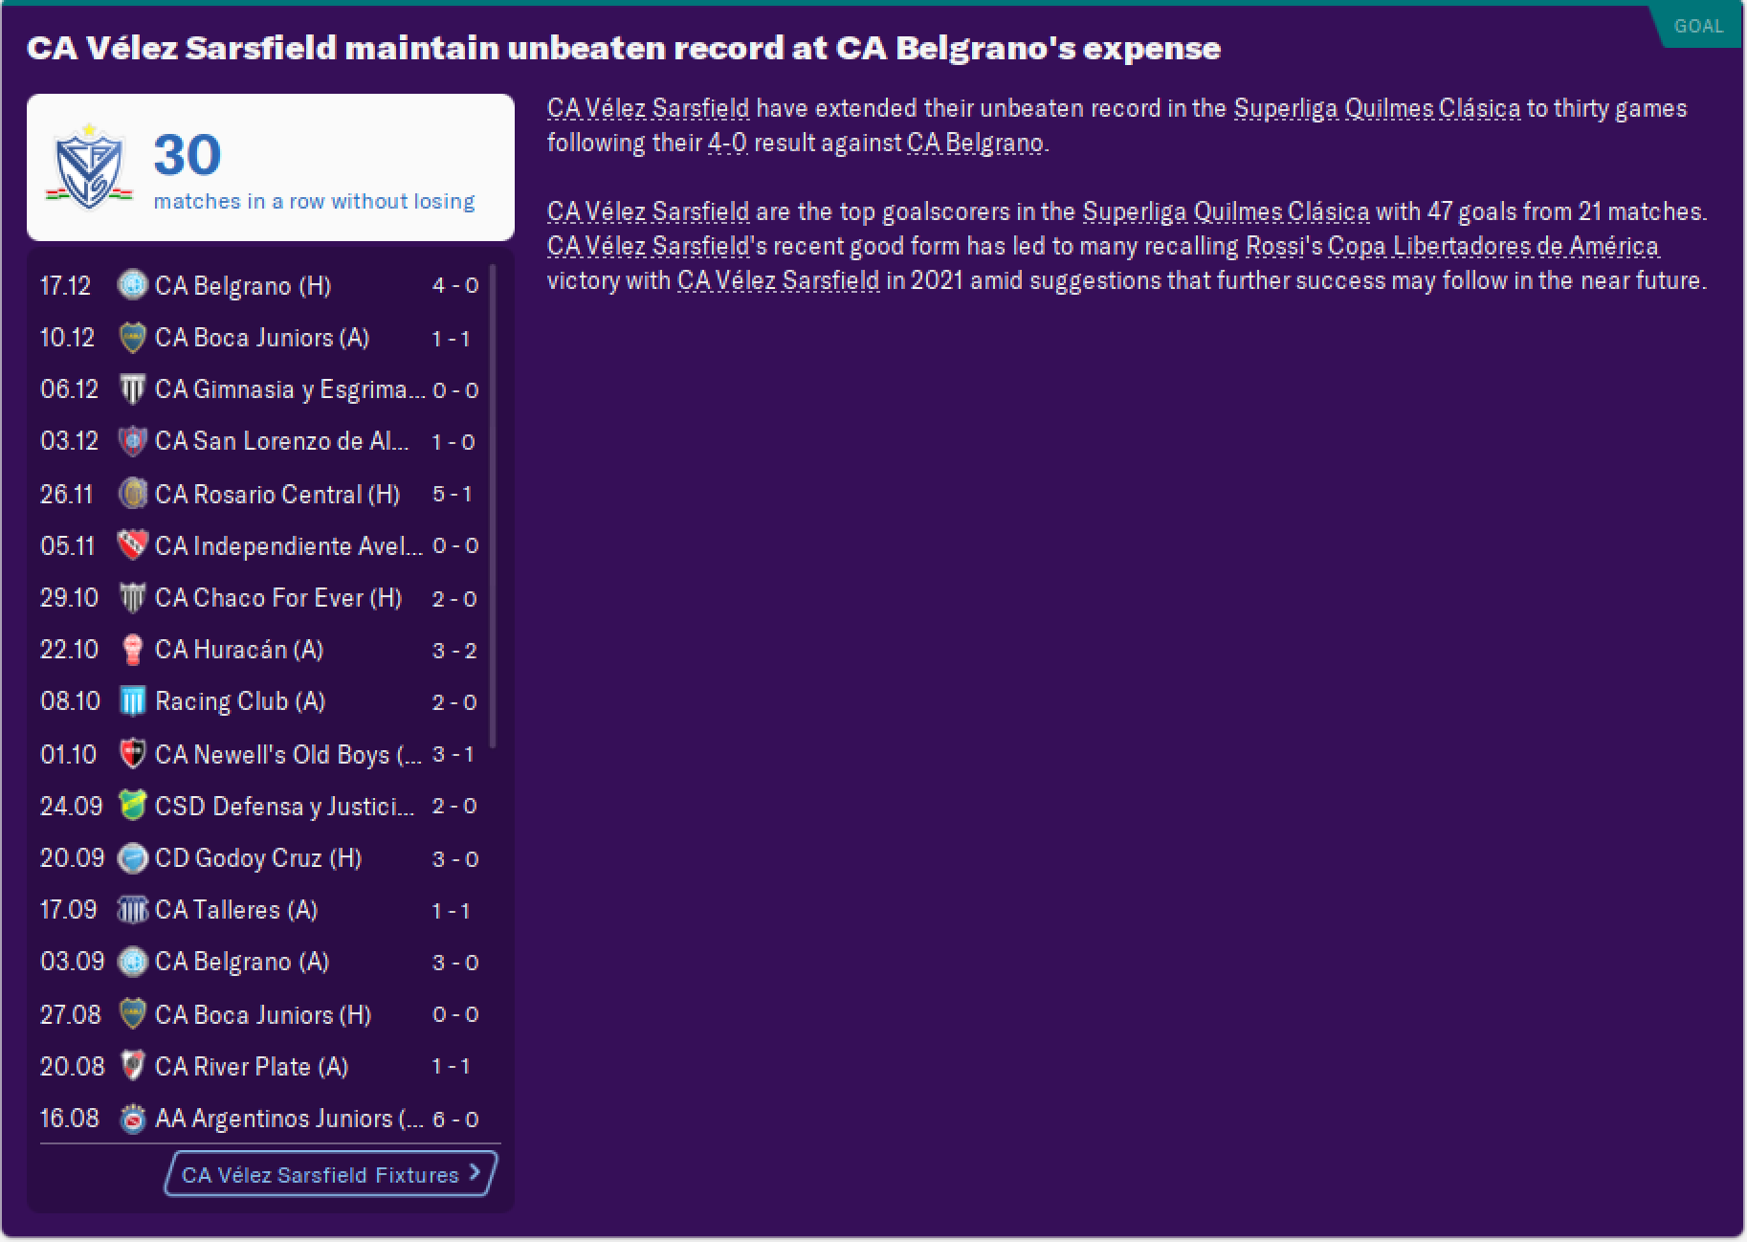Select AA Argentinos Juniors 6 - 0 row
1747x1242 pixels.
click(x=260, y=1118)
